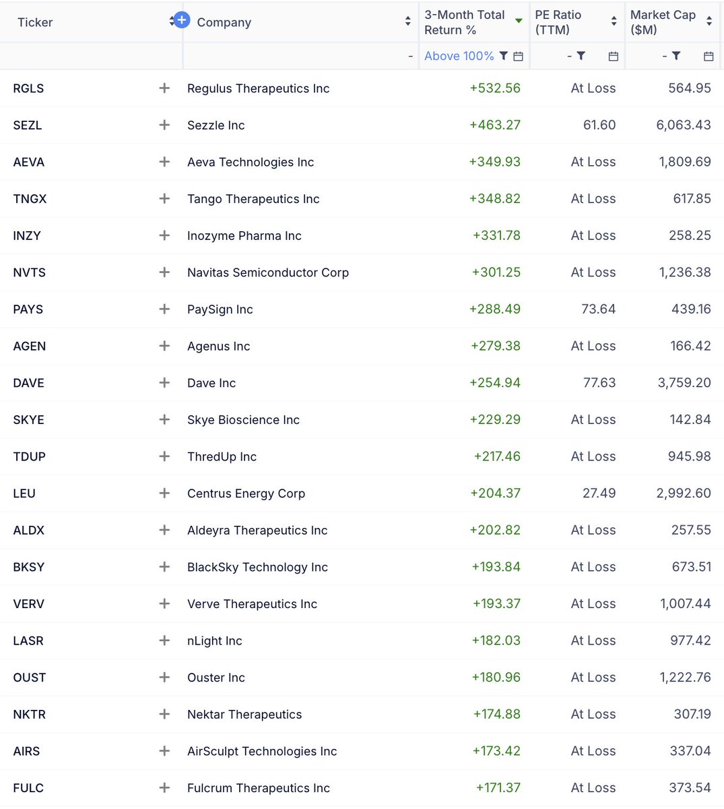Add AEVA row with its plus icon
Viewport: 724px width, 809px height.
(x=164, y=162)
